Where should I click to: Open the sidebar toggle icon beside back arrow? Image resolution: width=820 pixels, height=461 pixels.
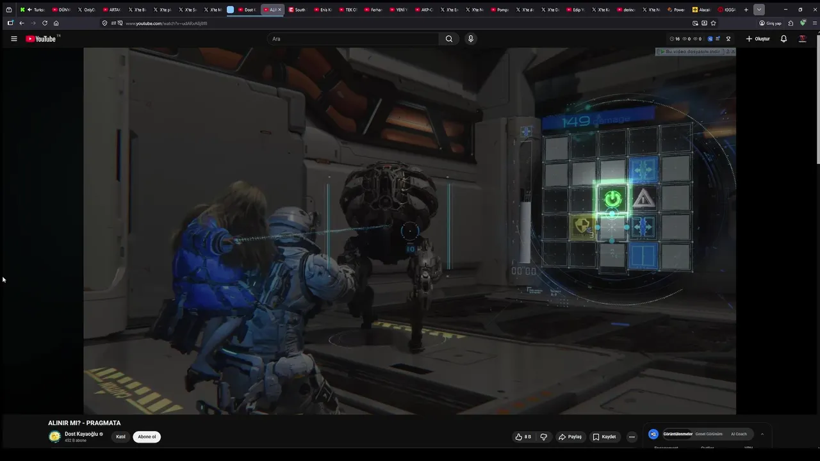[10, 23]
